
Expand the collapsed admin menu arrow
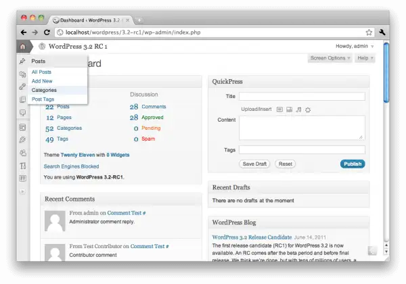pyautogui.click(x=23, y=191)
